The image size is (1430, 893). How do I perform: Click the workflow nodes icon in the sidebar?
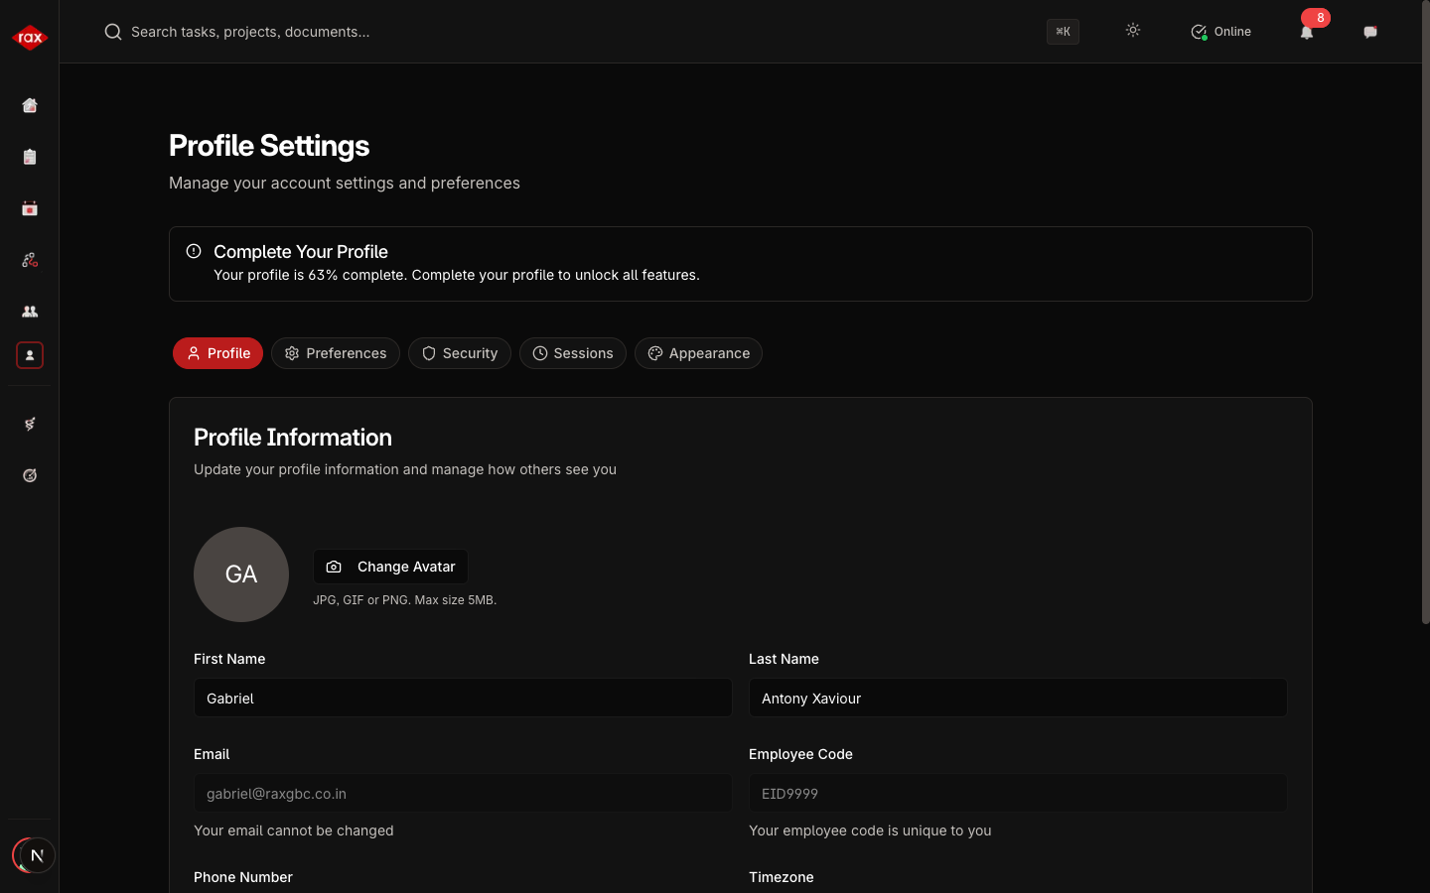coord(30,260)
